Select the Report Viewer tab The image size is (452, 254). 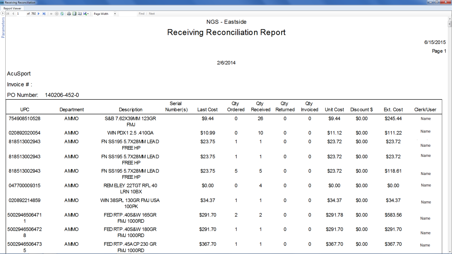click(12, 8)
